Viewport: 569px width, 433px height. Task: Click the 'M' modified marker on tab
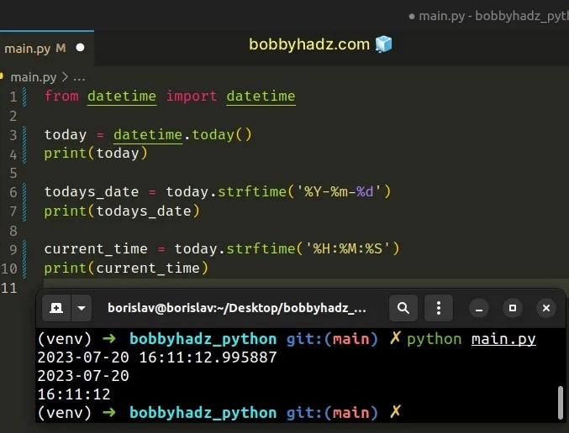[61, 48]
